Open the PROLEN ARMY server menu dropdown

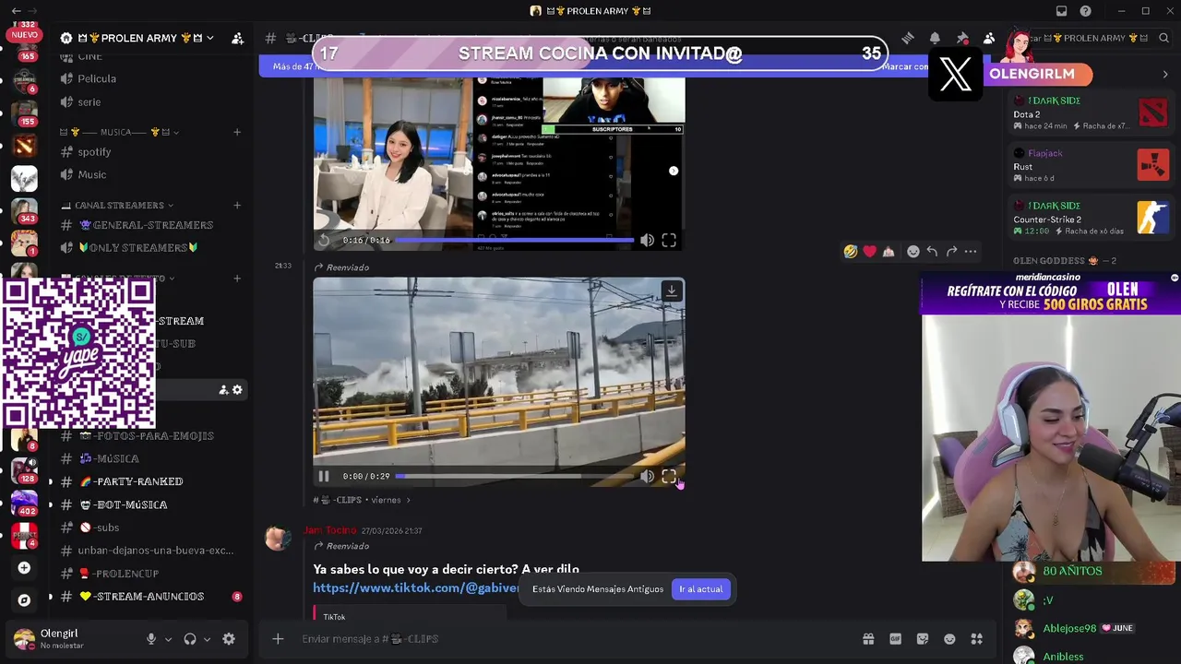(138, 38)
